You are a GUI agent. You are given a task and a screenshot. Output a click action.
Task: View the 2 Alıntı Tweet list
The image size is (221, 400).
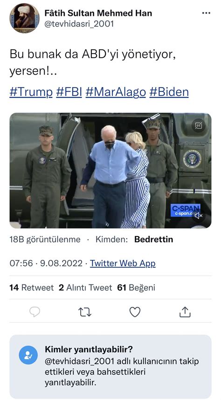[85, 288]
